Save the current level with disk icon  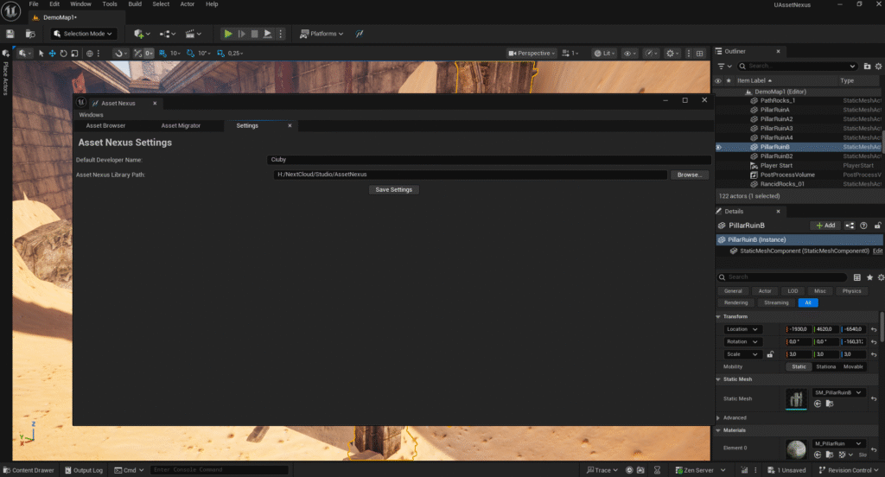[x=10, y=34]
